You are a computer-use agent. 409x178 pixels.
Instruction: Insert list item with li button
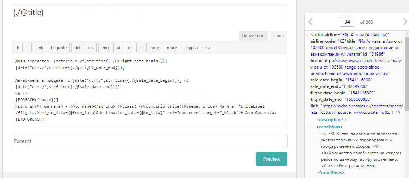(x=141, y=48)
